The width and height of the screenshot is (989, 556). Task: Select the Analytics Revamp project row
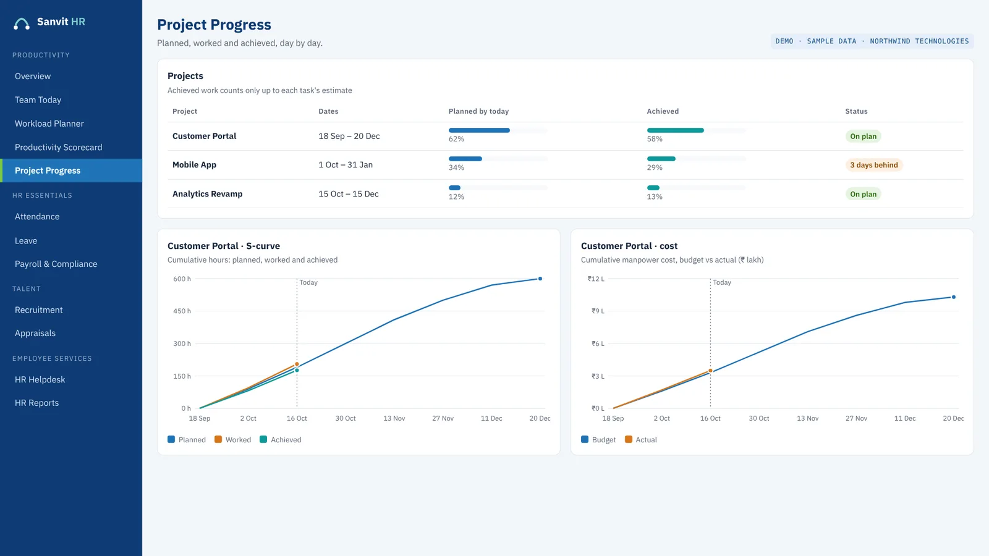565,194
